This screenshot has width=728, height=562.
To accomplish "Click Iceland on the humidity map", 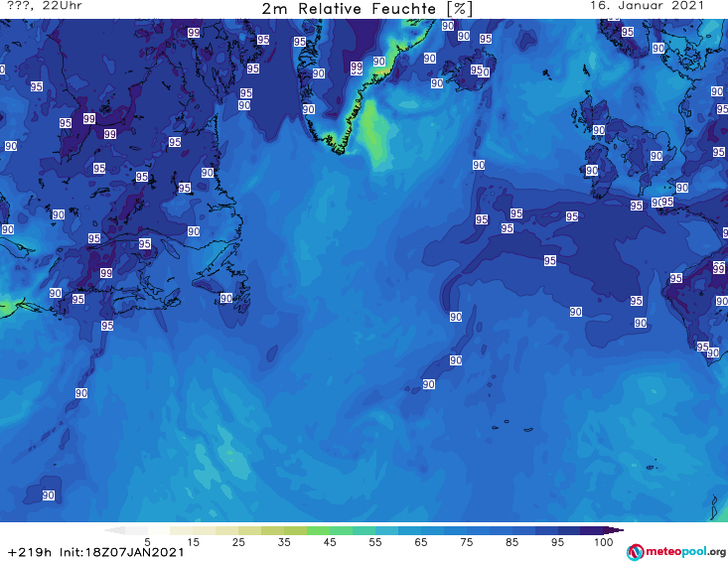I will pos(469,71).
